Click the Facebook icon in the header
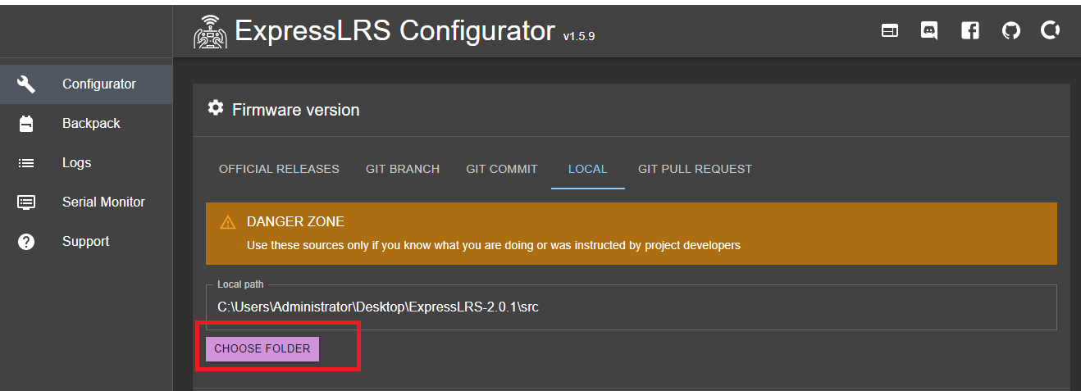This screenshot has width=1081, height=391. pyautogui.click(x=970, y=31)
